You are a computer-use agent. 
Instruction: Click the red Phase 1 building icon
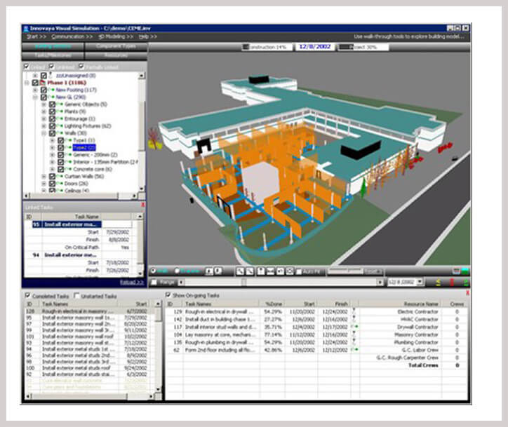pyautogui.click(x=42, y=83)
